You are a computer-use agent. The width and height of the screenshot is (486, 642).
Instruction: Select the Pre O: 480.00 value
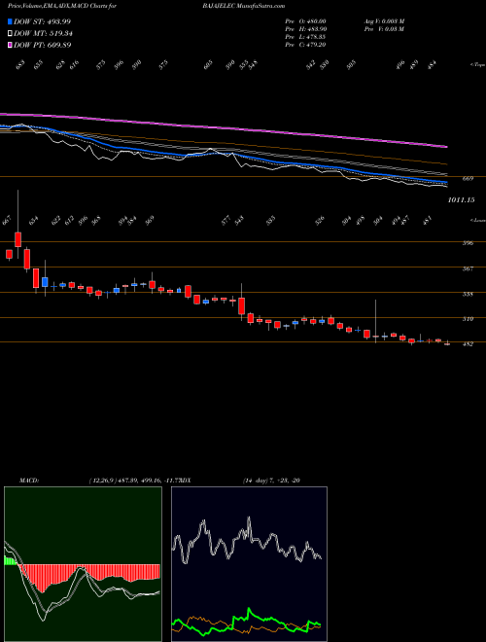(x=305, y=21)
